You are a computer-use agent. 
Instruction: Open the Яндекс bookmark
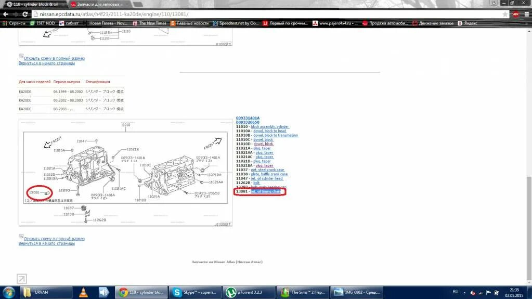[x=468, y=23]
